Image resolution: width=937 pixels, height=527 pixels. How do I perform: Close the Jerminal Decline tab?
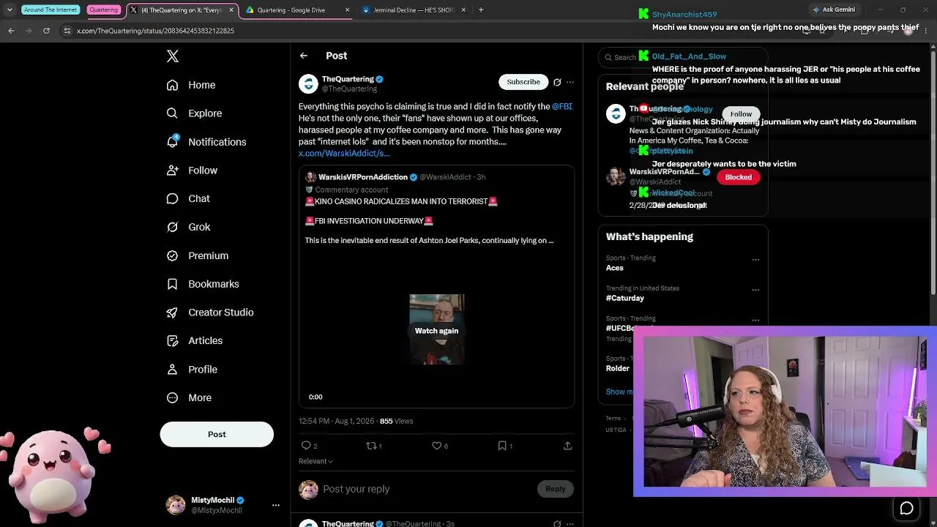pos(463,10)
